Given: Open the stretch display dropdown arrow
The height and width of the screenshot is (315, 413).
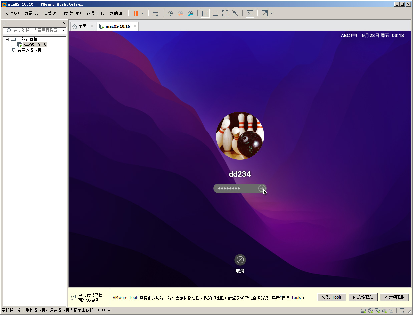Looking at the screenshot, I should [x=272, y=13].
